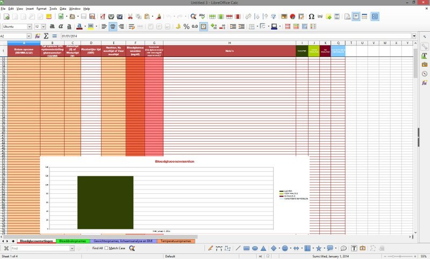Format cell as currency
This screenshot has height=259, width=430.
[x=178, y=26]
